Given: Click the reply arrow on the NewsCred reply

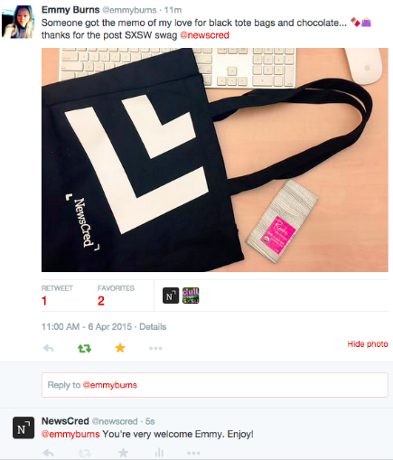Looking at the screenshot, I should tap(48, 453).
